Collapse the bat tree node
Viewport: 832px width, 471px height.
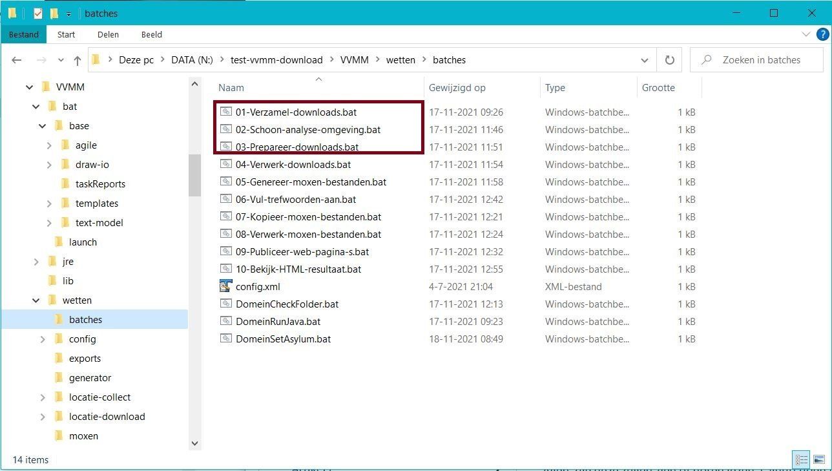pyautogui.click(x=36, y=106)
